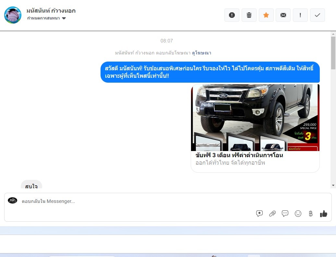This screenshot has width=336, height=257.
Task: Click the conversation scrollbar up arrow
Action: [x=333, y=34]
